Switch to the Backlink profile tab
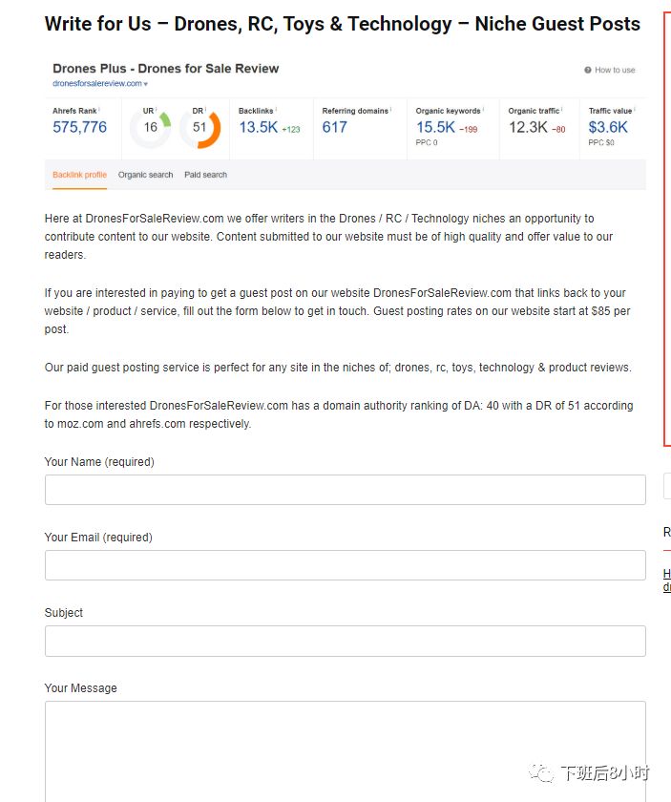Image resolution: width=671 pixels, height=802 pixels. click(x=80, y=175)
